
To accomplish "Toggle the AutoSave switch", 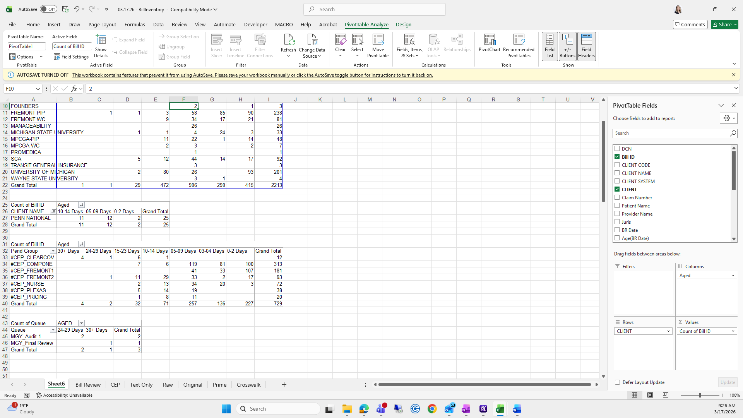I will click(48, 9).
